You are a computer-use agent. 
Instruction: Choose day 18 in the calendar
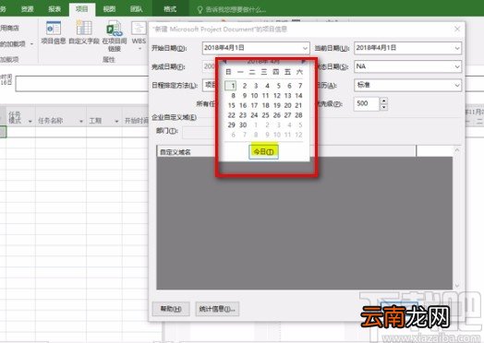click(265, 105)
